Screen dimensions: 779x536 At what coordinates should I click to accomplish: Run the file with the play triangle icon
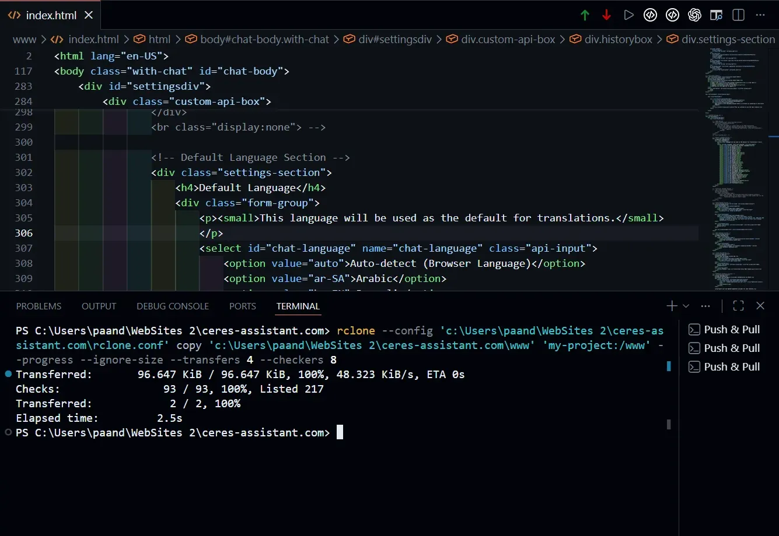click(x=628, y=15)
